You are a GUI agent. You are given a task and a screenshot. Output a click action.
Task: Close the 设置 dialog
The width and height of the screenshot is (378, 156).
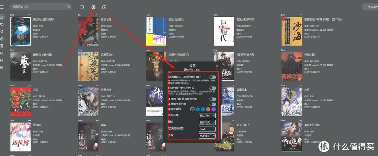[x=217, y=66]
